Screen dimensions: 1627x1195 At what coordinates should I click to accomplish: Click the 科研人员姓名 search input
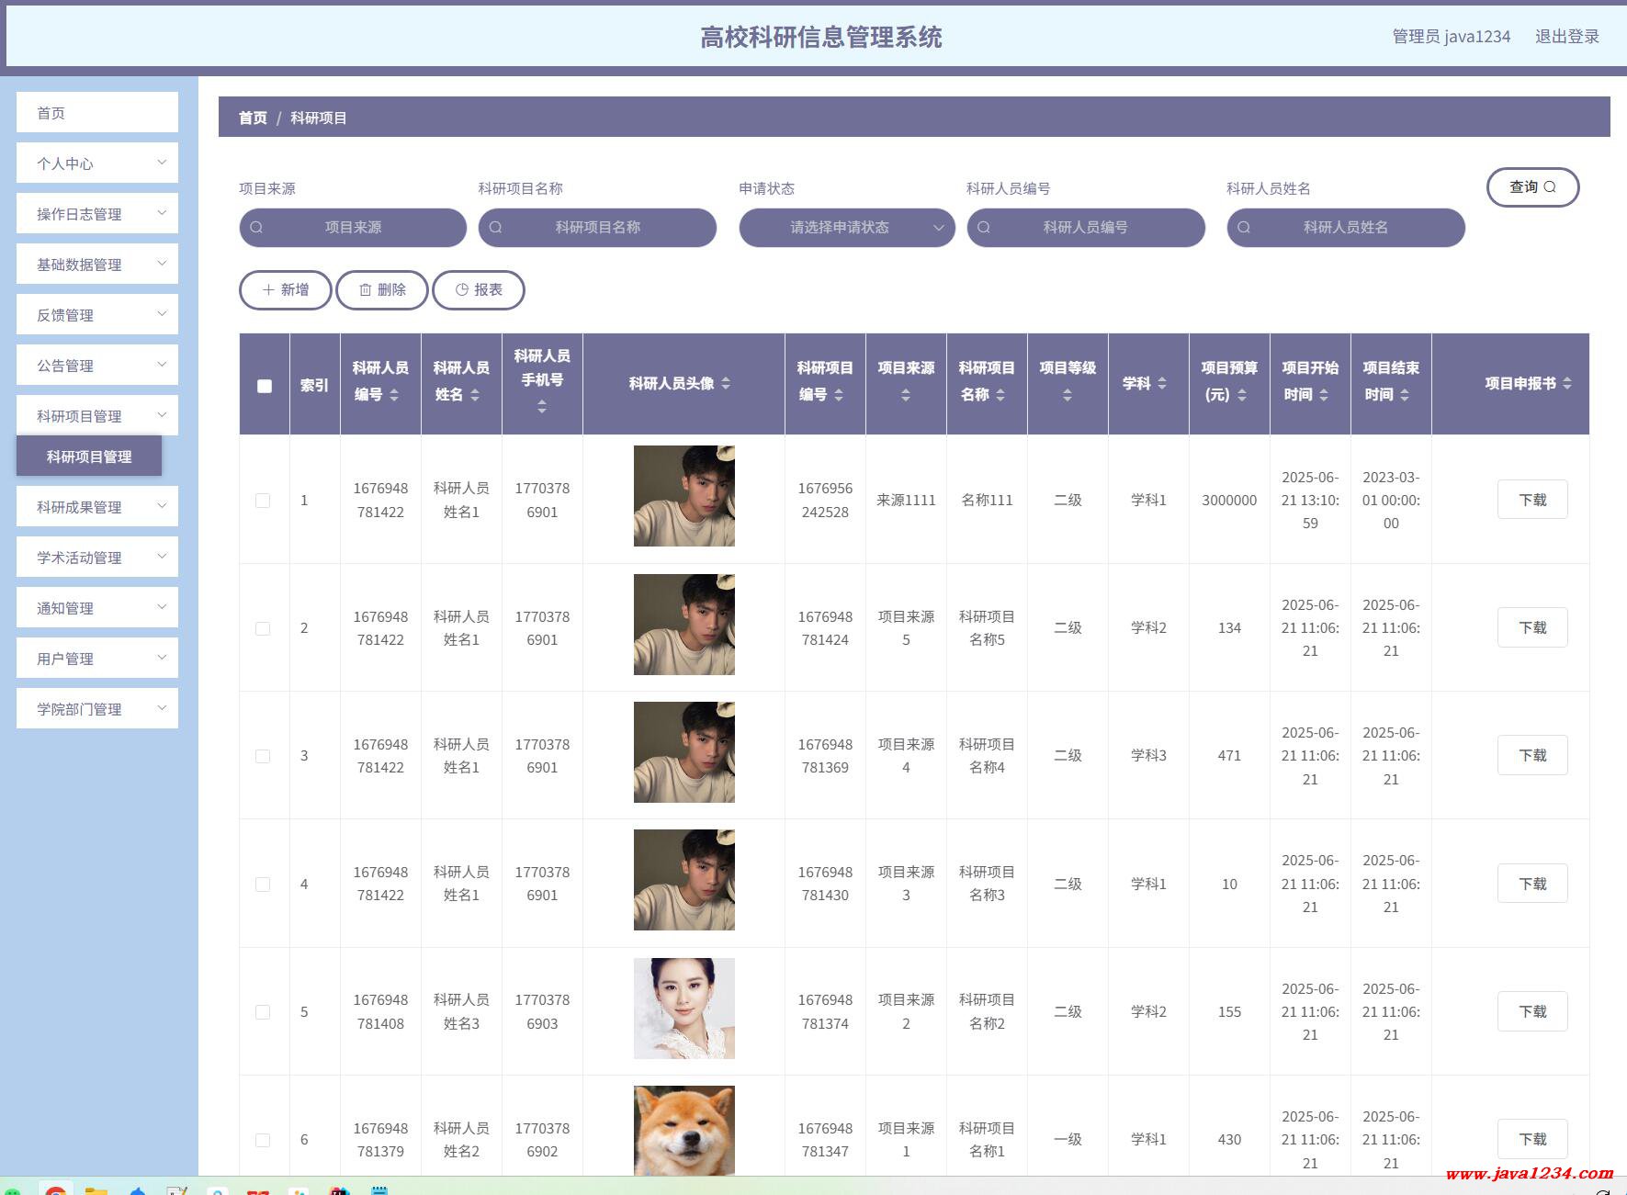point(1346,228)
